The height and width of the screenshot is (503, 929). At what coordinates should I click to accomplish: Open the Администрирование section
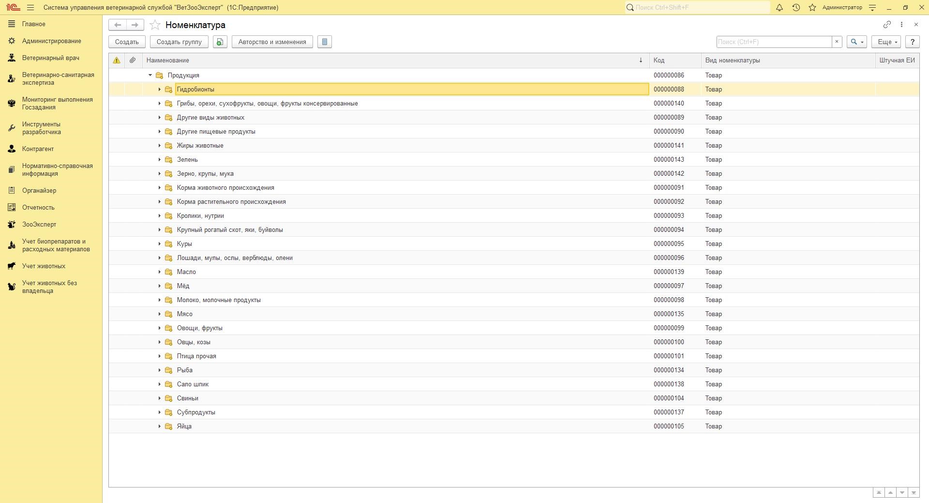coord(51,41)
